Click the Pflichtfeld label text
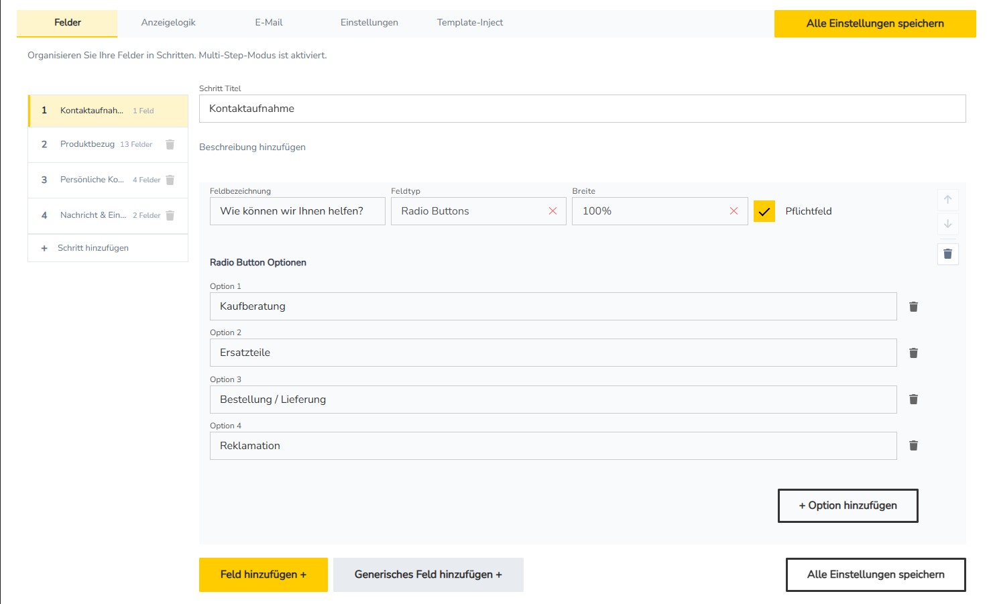 tap(809, 211)
